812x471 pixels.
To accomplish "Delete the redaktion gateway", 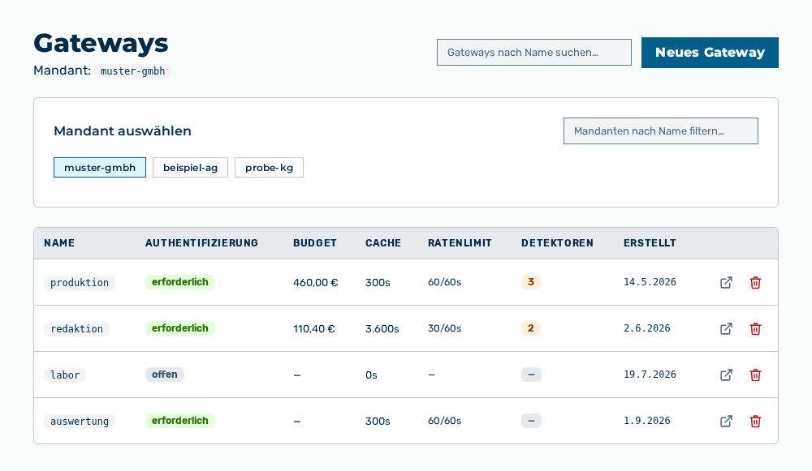I will [755, 329].
